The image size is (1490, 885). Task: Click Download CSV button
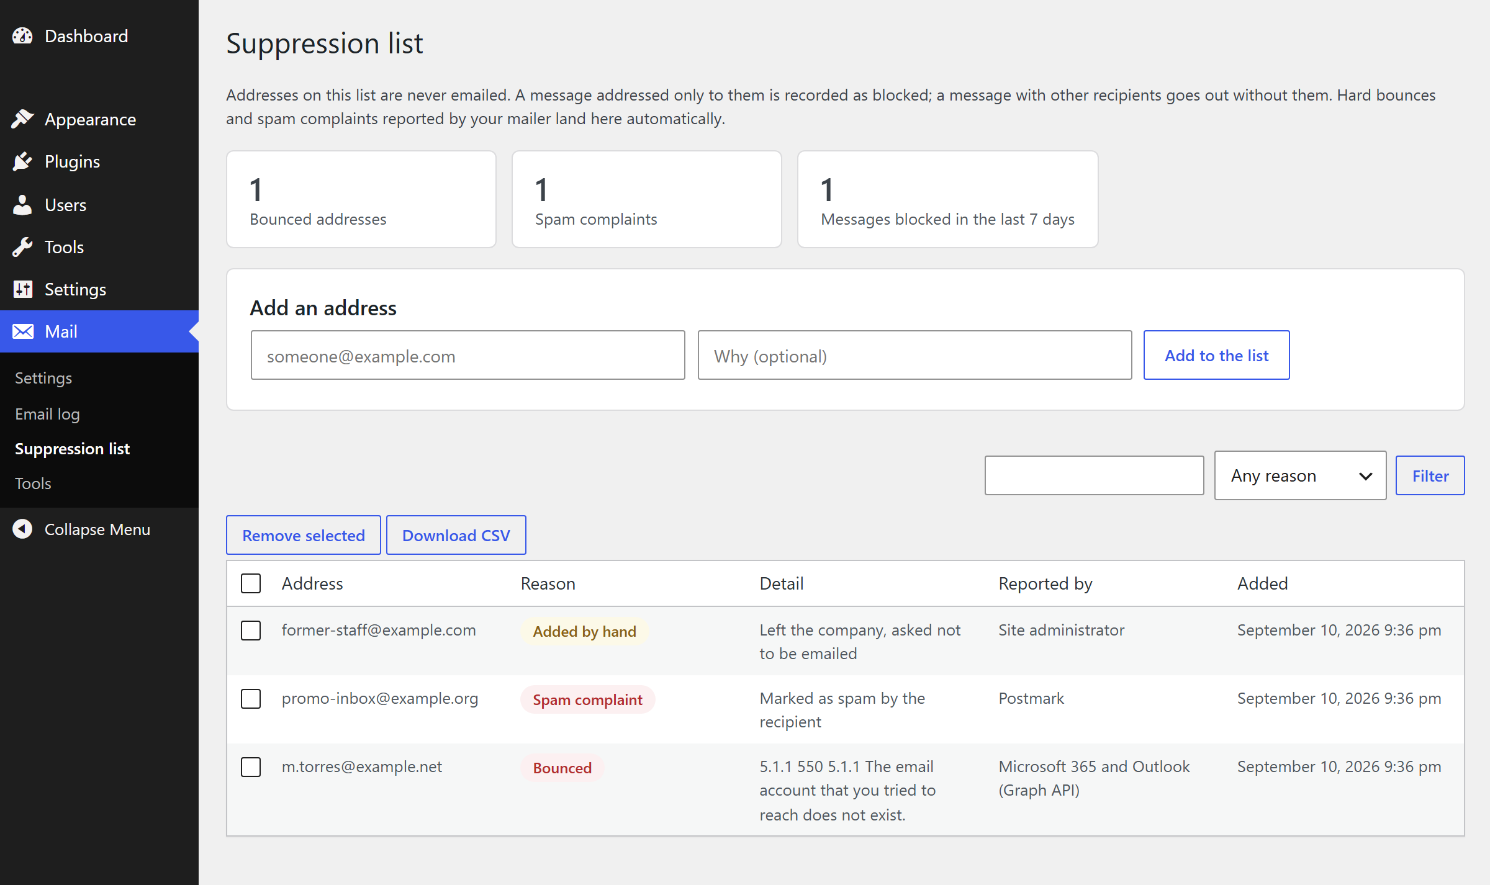point(456,535)
